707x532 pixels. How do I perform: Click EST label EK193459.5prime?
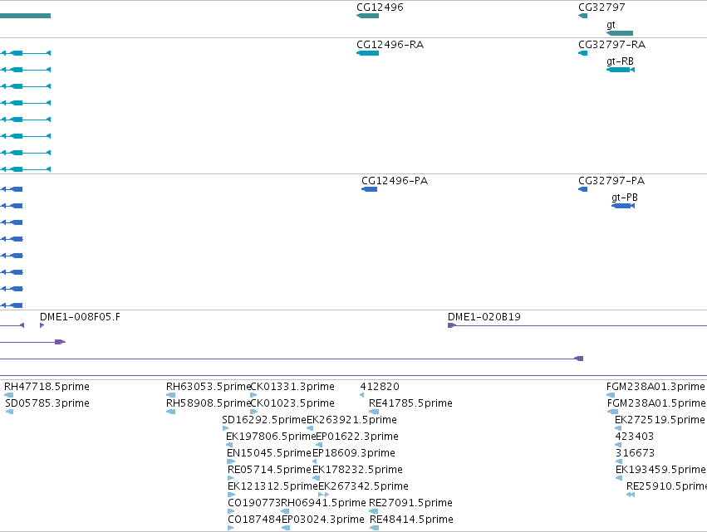660,470
